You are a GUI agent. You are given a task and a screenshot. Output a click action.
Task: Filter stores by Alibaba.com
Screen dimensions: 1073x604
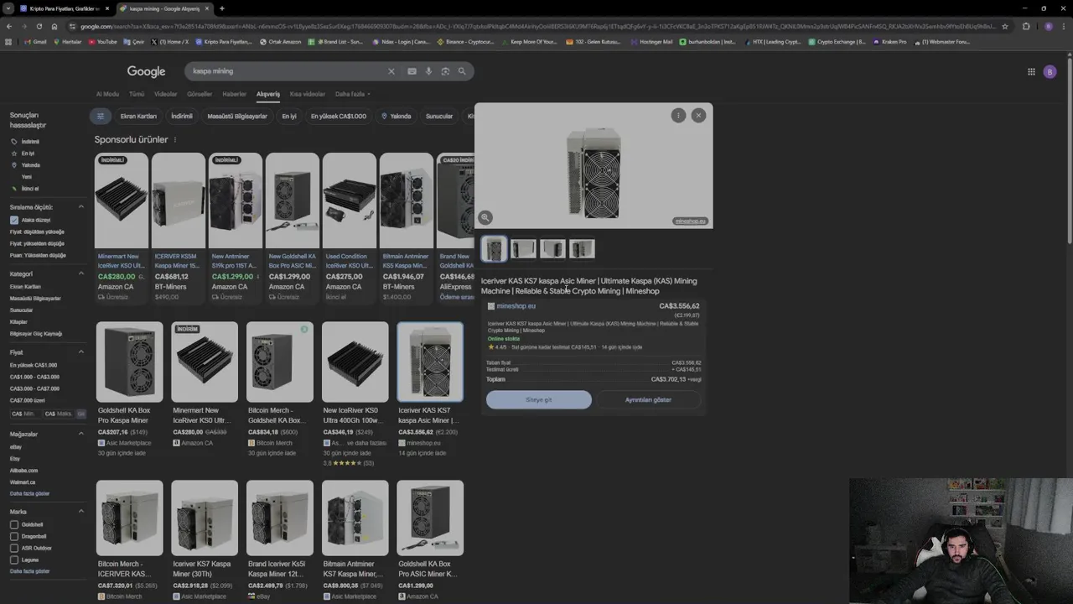tap(23, 471)
